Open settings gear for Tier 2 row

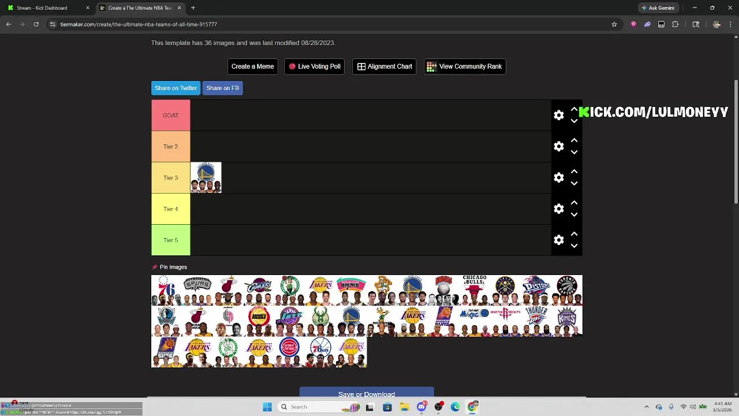pos(558,147)
